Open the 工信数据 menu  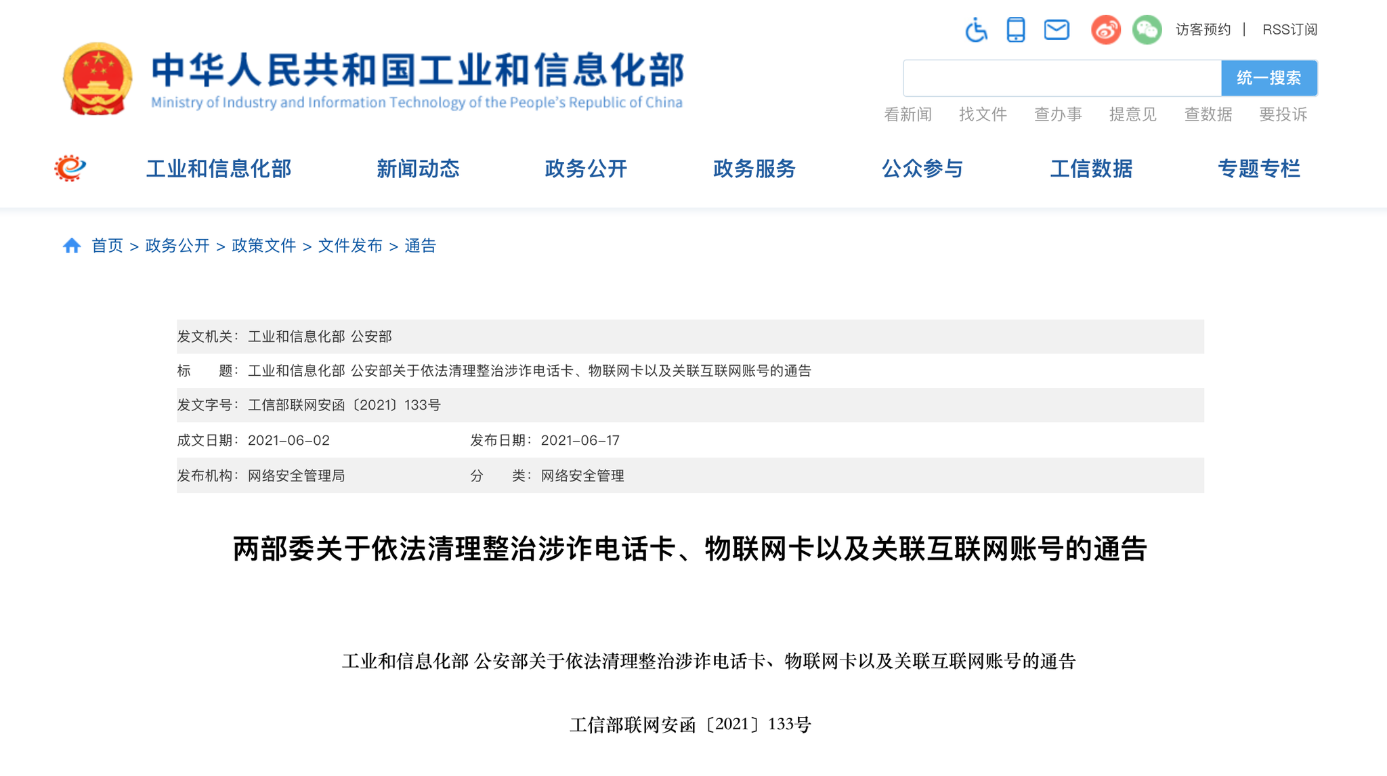click(1091, 169)
